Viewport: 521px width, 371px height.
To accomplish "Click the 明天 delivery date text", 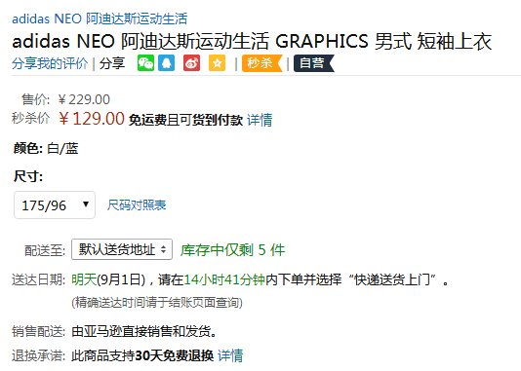I will (x=84, y=279).
